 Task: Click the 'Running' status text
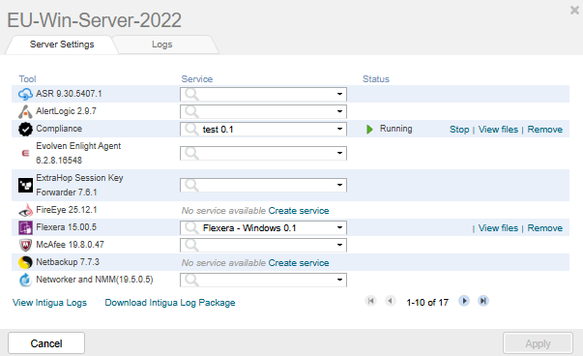click(x=396, y=129)
